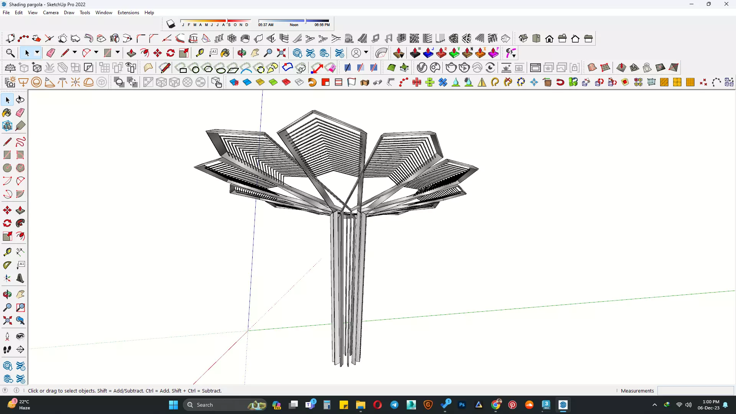Select the Paint Bucket tool in left toolbar
This screenshot has height=414, width=736.
[7, 113]
